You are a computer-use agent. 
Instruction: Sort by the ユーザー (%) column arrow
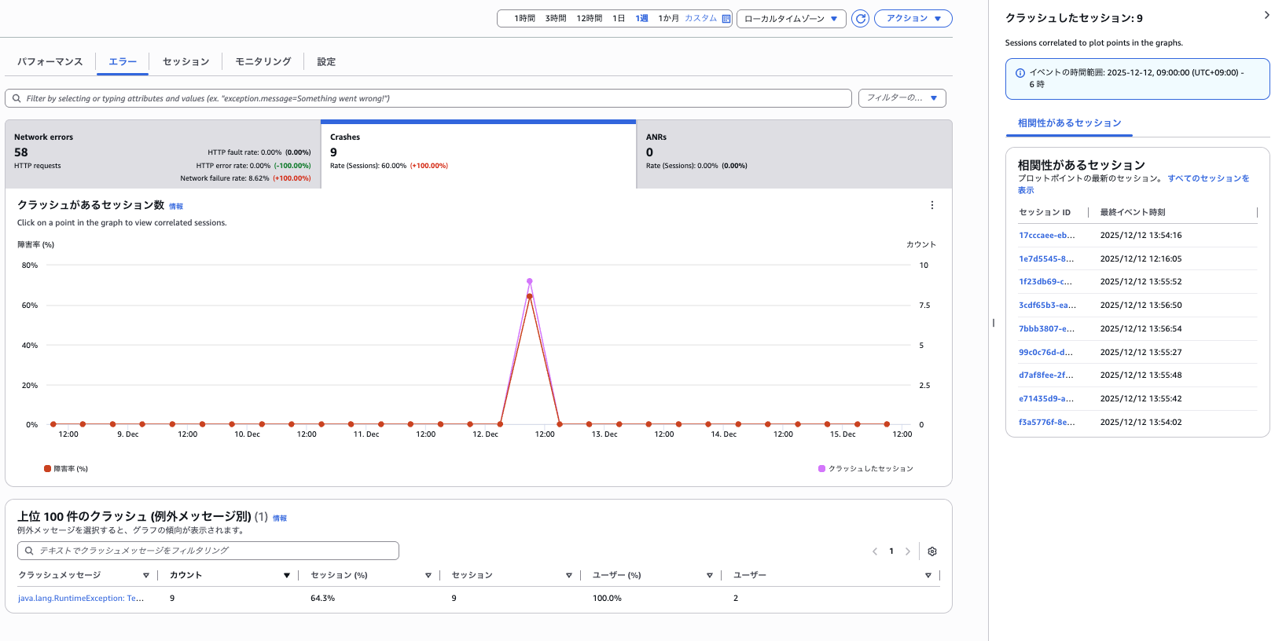click(710, 576)
